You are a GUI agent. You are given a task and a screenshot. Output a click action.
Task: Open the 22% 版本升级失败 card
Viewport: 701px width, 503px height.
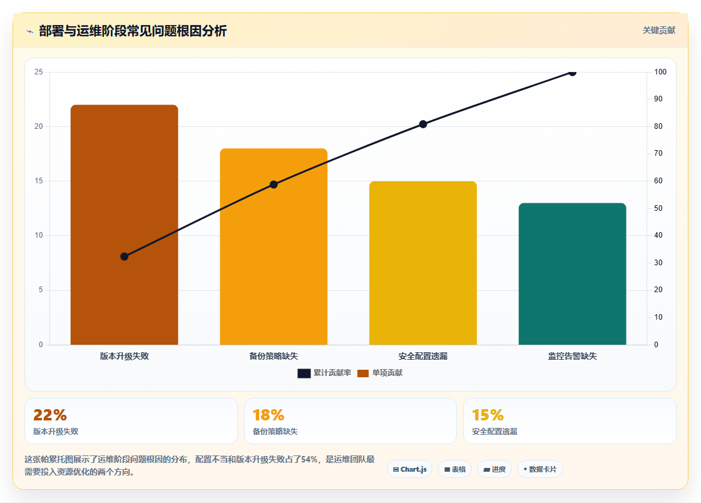coord(131,421)
